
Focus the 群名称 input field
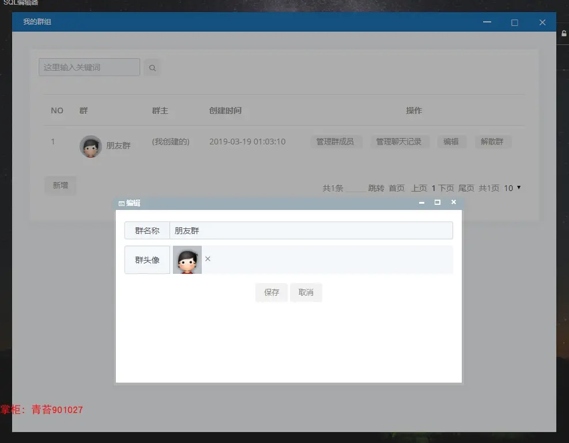coord(311,230)
